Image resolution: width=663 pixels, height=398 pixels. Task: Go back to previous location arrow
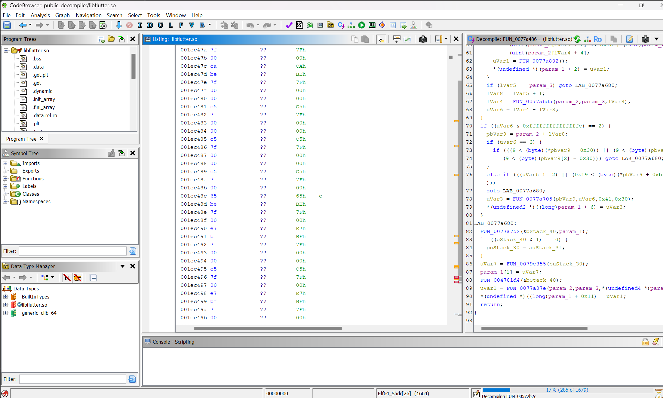point(23,25)
